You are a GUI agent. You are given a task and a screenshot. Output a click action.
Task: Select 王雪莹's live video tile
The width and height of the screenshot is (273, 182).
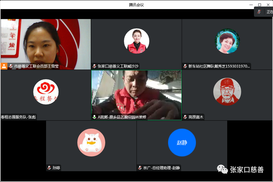pos(45,43)
